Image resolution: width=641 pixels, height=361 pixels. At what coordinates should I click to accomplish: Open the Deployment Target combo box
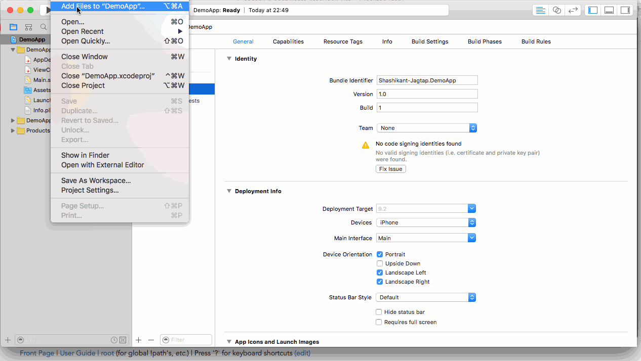pos(426,209)
